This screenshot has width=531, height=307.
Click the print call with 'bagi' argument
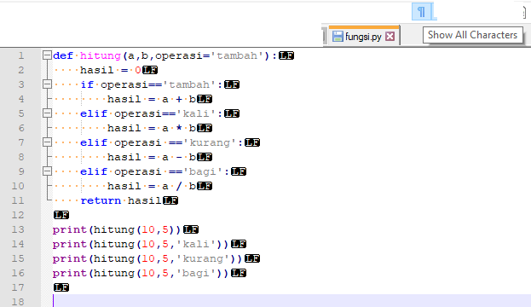(141, 273)
